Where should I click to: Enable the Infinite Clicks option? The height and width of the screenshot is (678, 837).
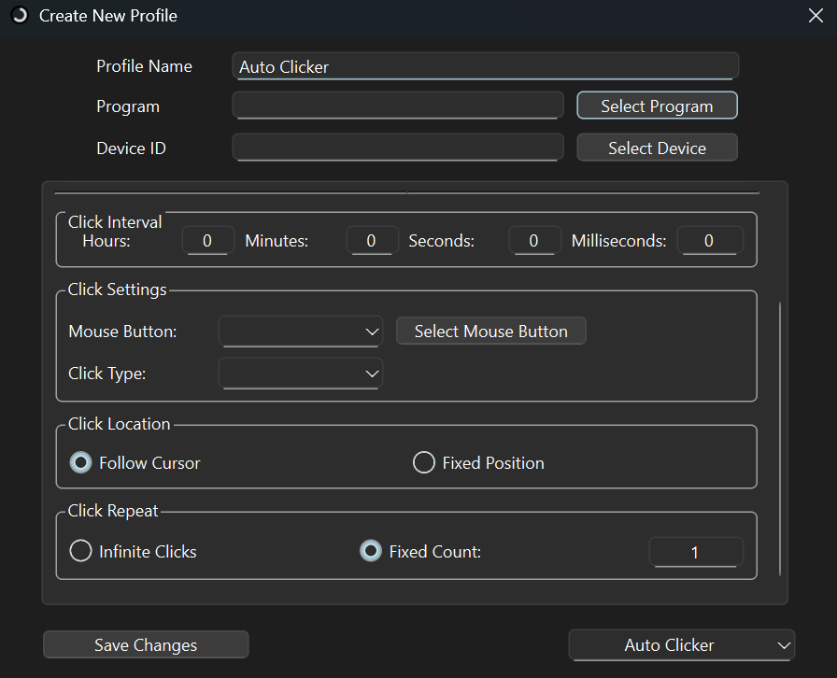(81, 552)
